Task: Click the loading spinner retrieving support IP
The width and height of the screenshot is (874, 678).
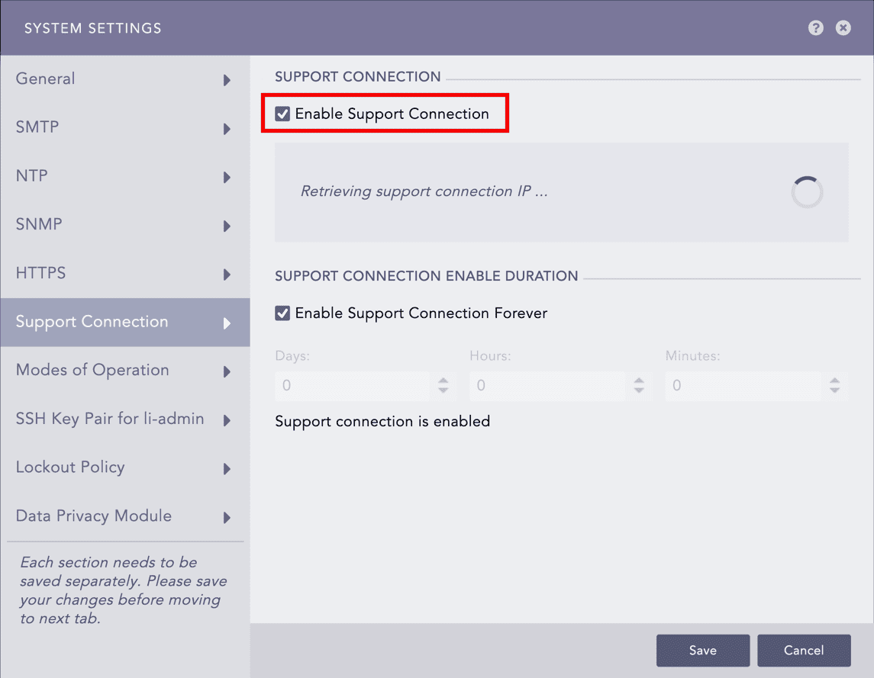Action: point(806,192)
